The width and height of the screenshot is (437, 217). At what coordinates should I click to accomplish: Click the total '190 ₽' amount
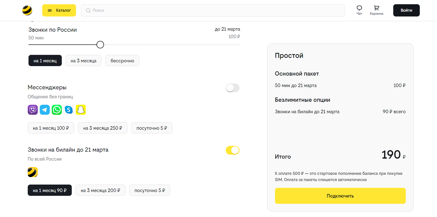[394, 155]
